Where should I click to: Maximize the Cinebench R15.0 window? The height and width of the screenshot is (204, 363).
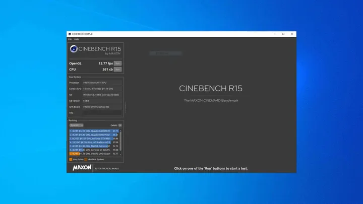pos(283,34)
